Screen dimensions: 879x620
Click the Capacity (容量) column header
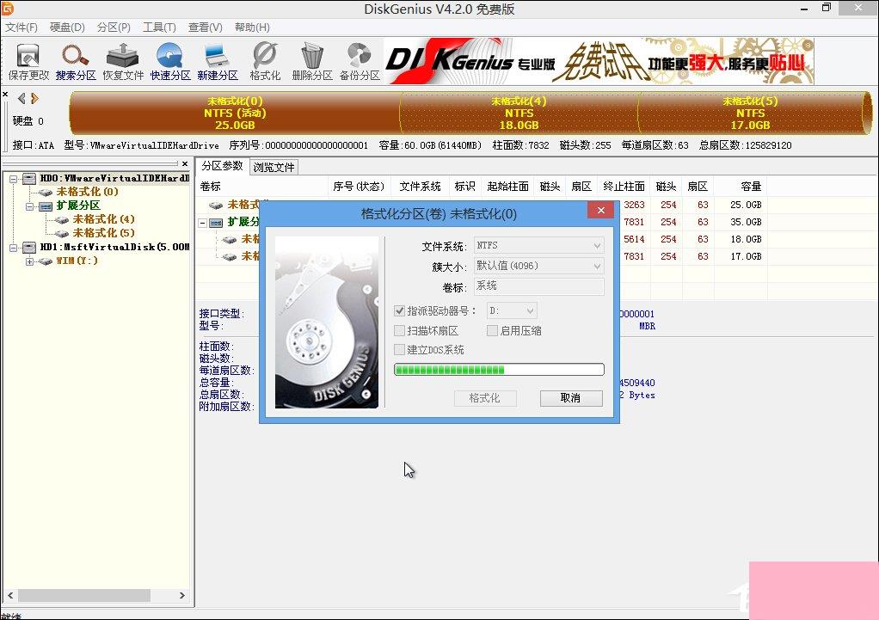click(741, 187)
